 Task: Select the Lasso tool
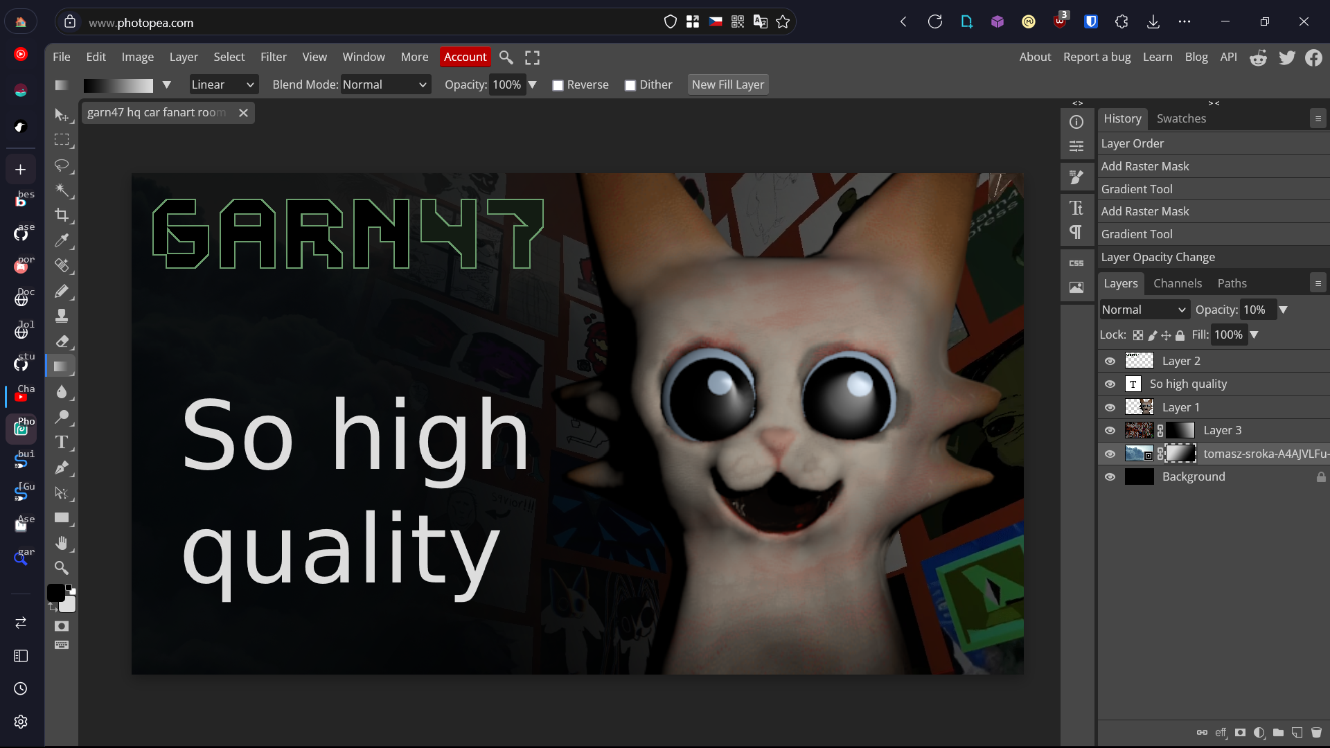(62, 166)
